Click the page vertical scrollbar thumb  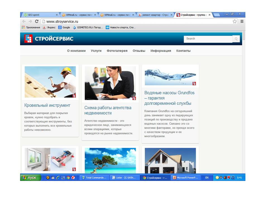tap(244, 35)
